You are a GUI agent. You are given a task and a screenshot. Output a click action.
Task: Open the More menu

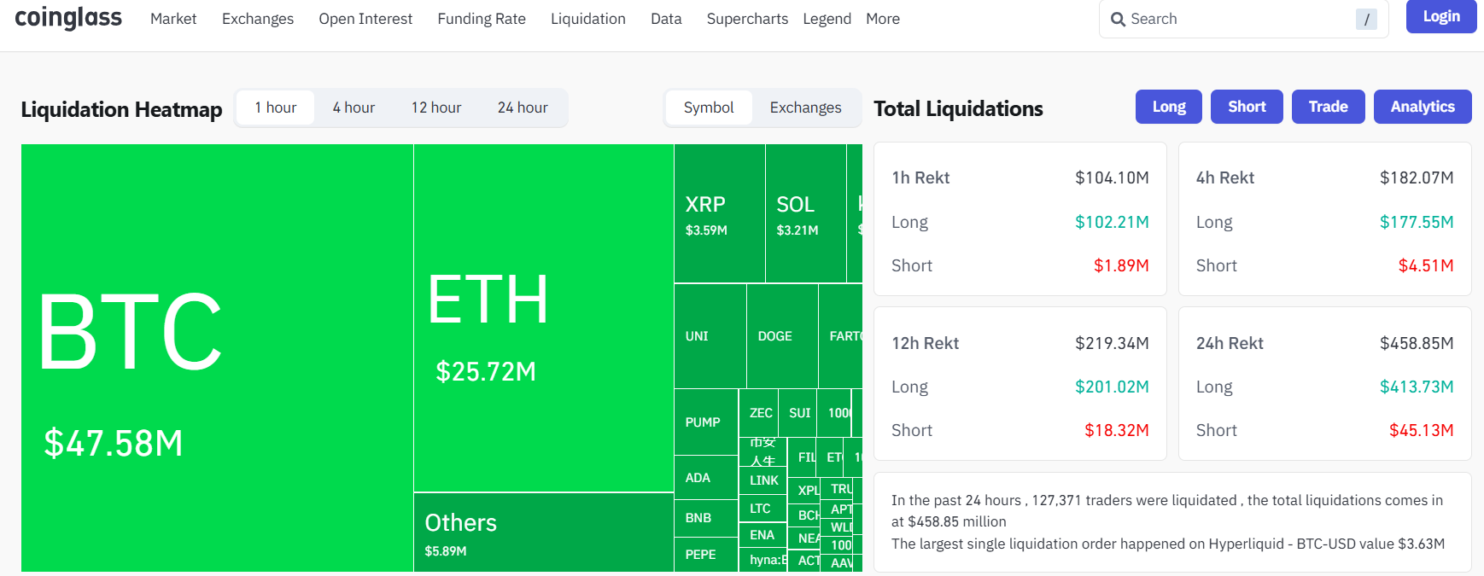(x=883, y=19)
